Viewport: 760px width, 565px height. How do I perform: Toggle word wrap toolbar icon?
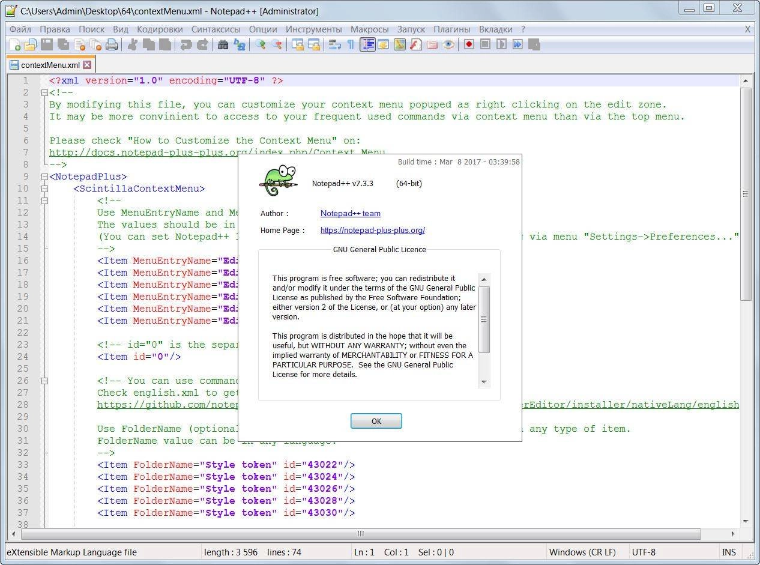coord(334,44)
